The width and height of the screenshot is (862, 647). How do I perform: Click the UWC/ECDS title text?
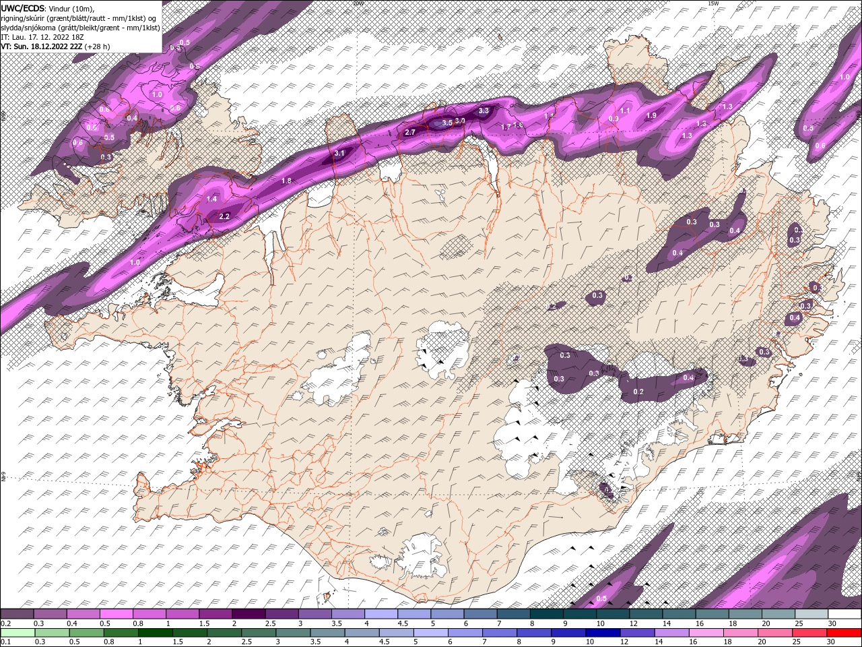(23, 8)
